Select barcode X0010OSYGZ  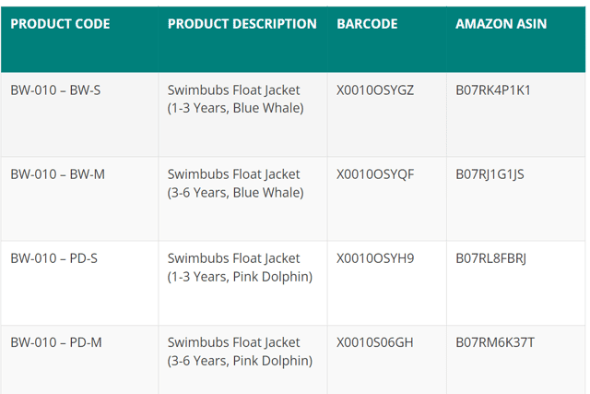[375, 90]
